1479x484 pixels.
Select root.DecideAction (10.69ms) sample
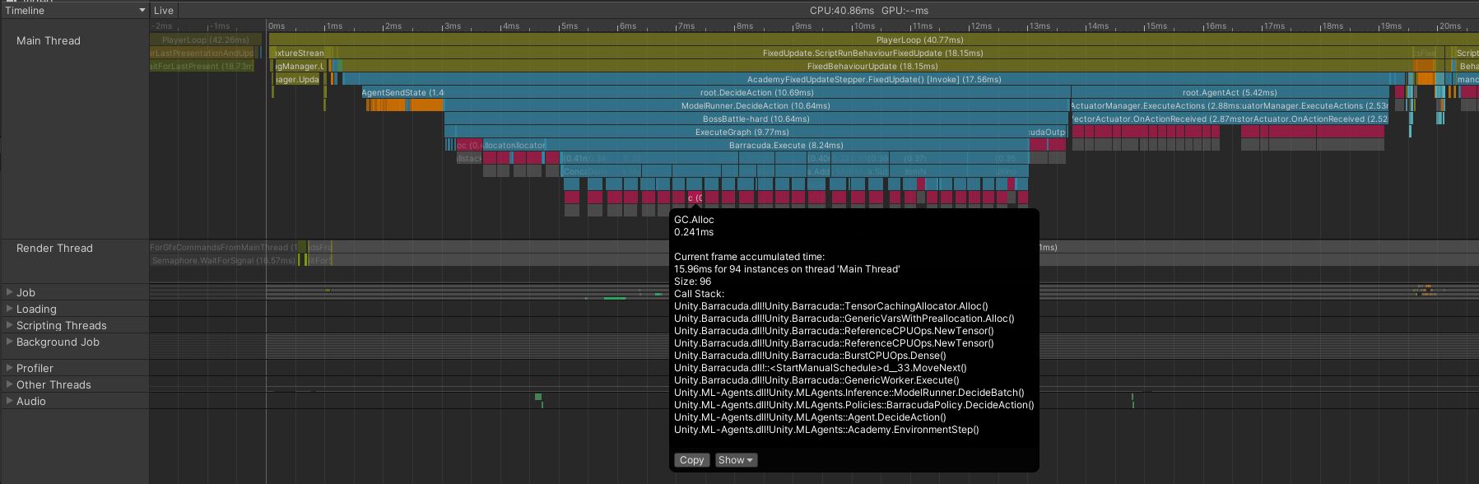(x=757, y=92)
